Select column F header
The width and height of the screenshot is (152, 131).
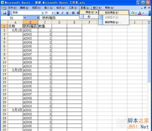pos(89,22)
